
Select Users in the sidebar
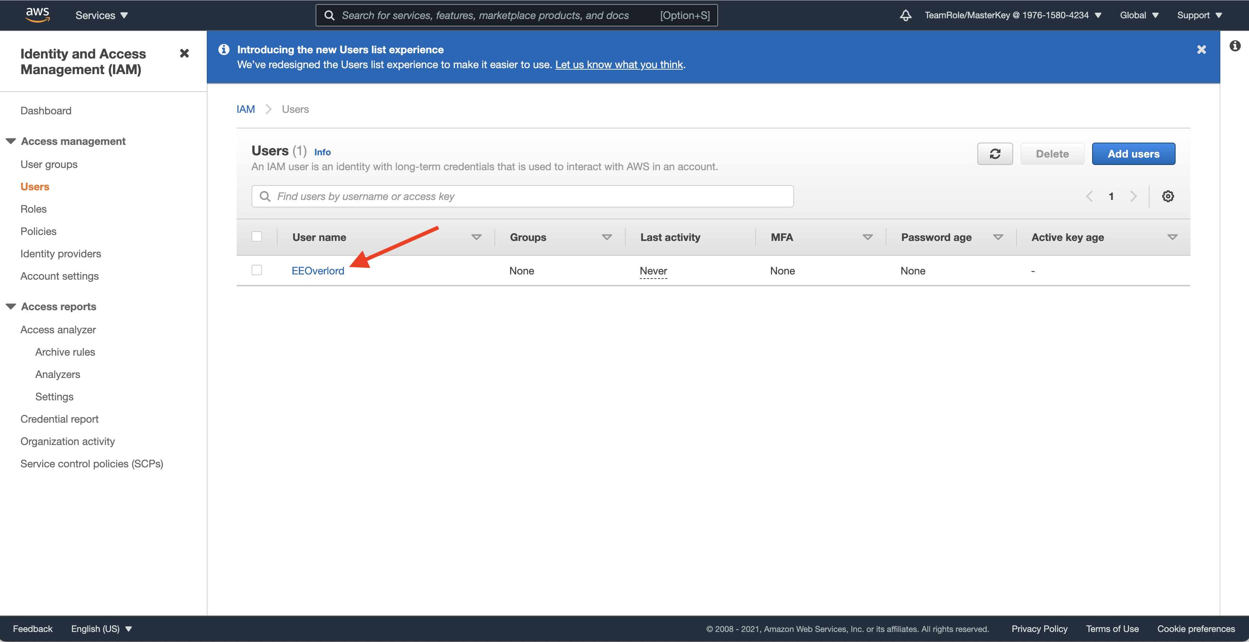(35, 187)
